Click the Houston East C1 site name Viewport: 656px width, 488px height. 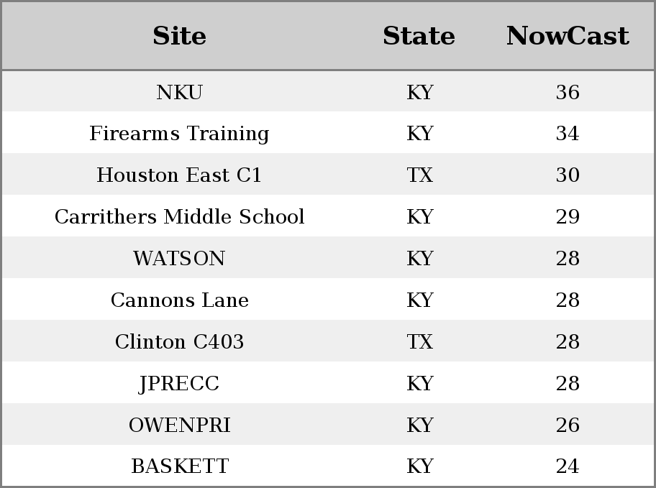[x=179, y=175]
